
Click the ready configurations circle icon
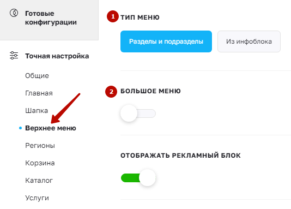[x=14, y=13]
